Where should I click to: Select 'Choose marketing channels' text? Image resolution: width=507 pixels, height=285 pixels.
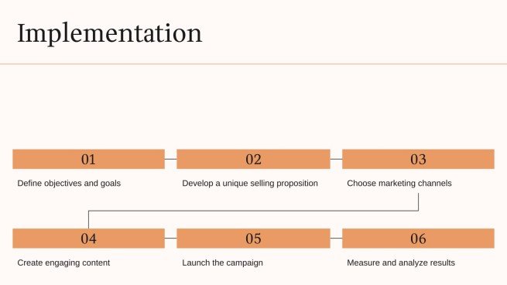[399, 184]
